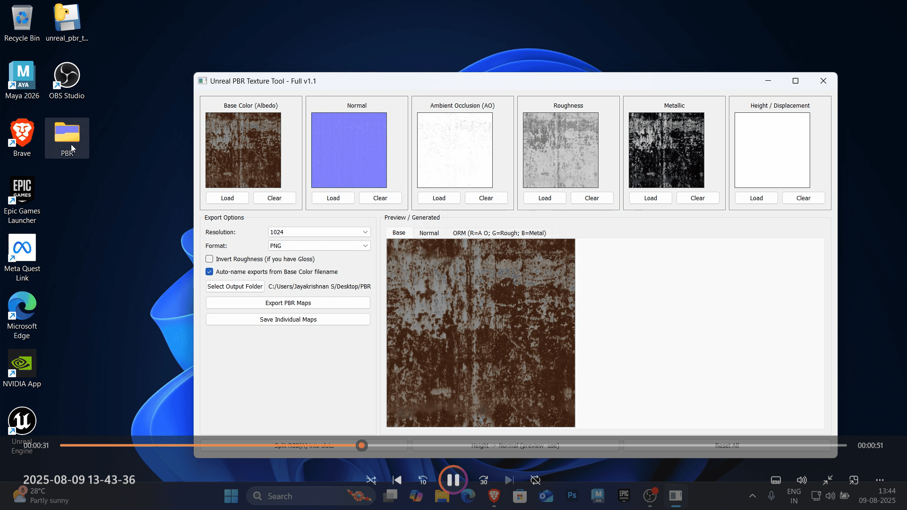Open media player volume control
The width and height of the screenshot is (907, 510).
tap(802, 480)
